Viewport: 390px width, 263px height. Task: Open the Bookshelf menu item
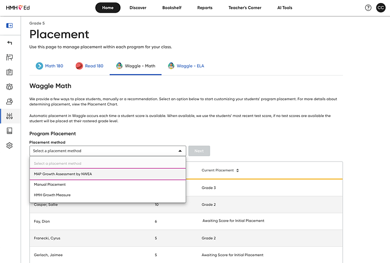(172, 8)
